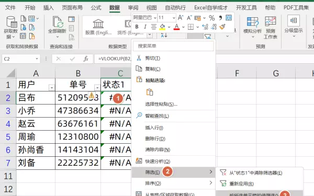Click the format painter brush icon
This screenshot has height=196, width=314.
click(222, 27)
